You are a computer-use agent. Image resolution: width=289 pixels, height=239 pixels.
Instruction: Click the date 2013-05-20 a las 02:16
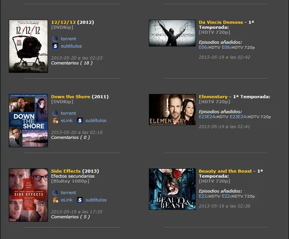point(77,132)
